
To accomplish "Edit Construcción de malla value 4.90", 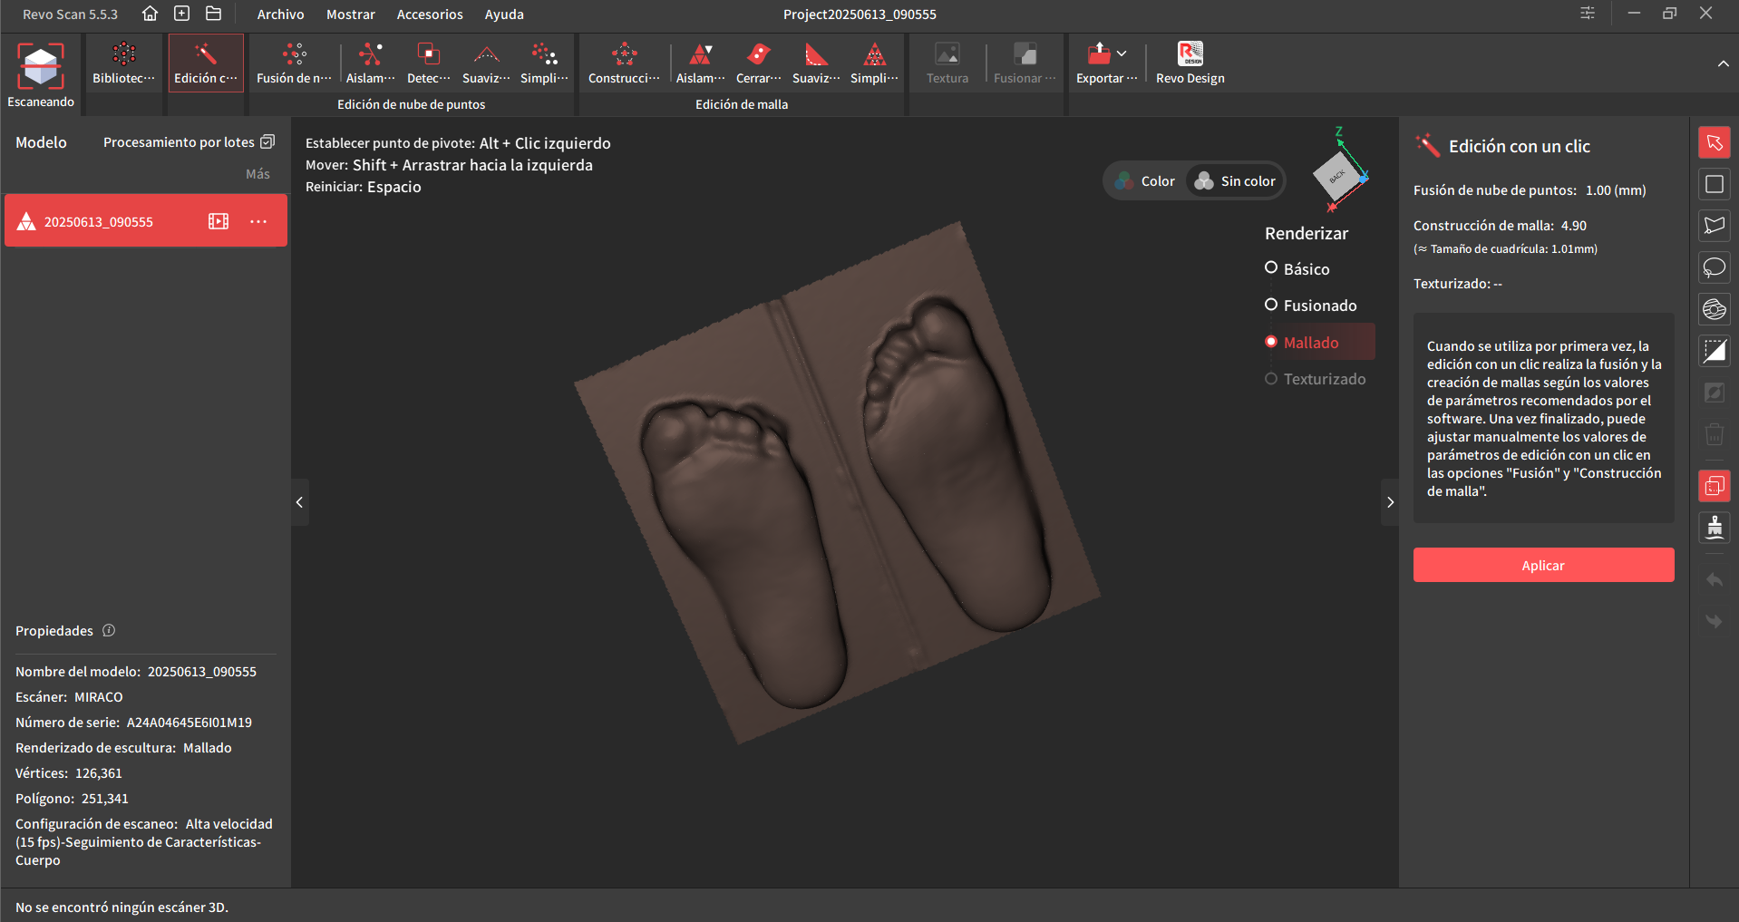I will click(x=1573, y=225).
